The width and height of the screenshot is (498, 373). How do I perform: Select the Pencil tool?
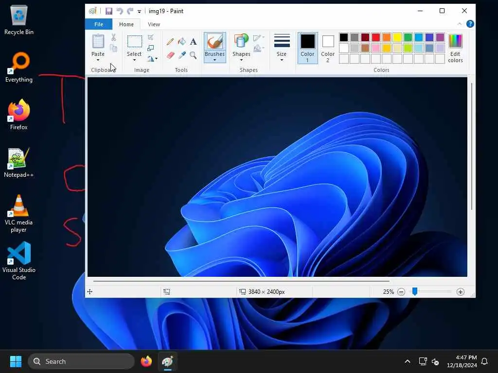170,42
